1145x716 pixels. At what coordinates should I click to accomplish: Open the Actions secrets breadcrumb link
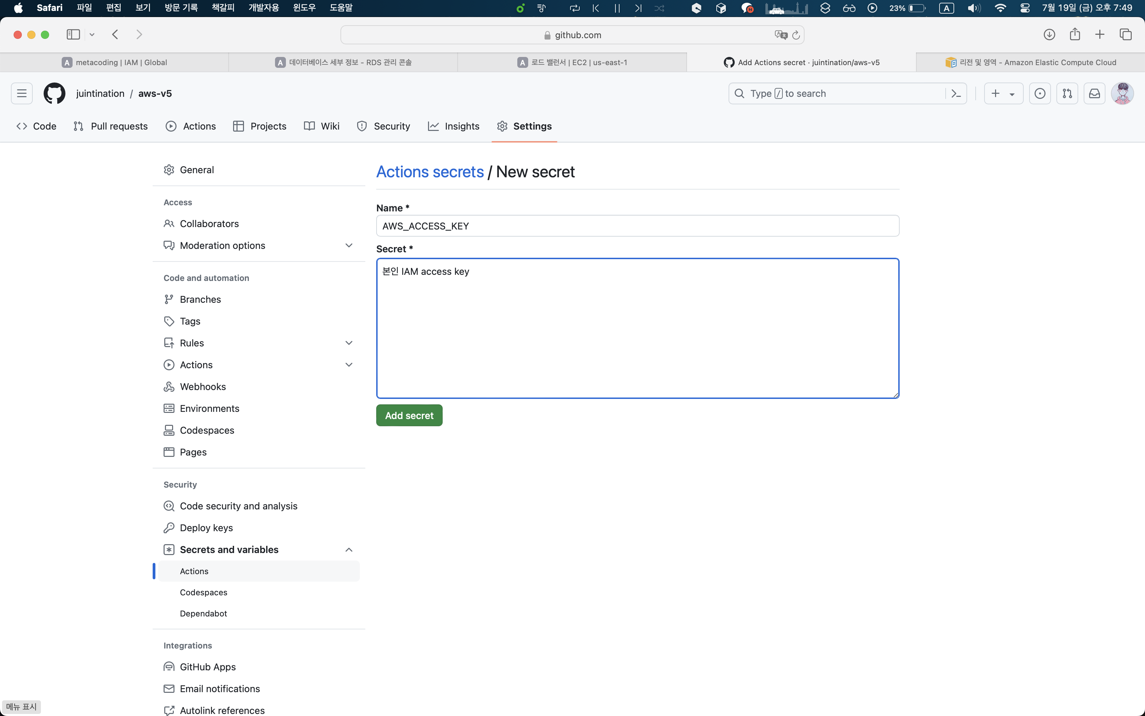coord(430,172)
